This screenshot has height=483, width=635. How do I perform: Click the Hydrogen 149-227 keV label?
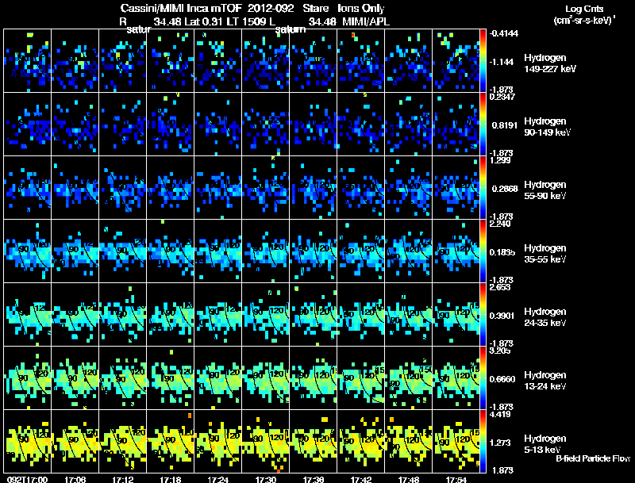549,63
